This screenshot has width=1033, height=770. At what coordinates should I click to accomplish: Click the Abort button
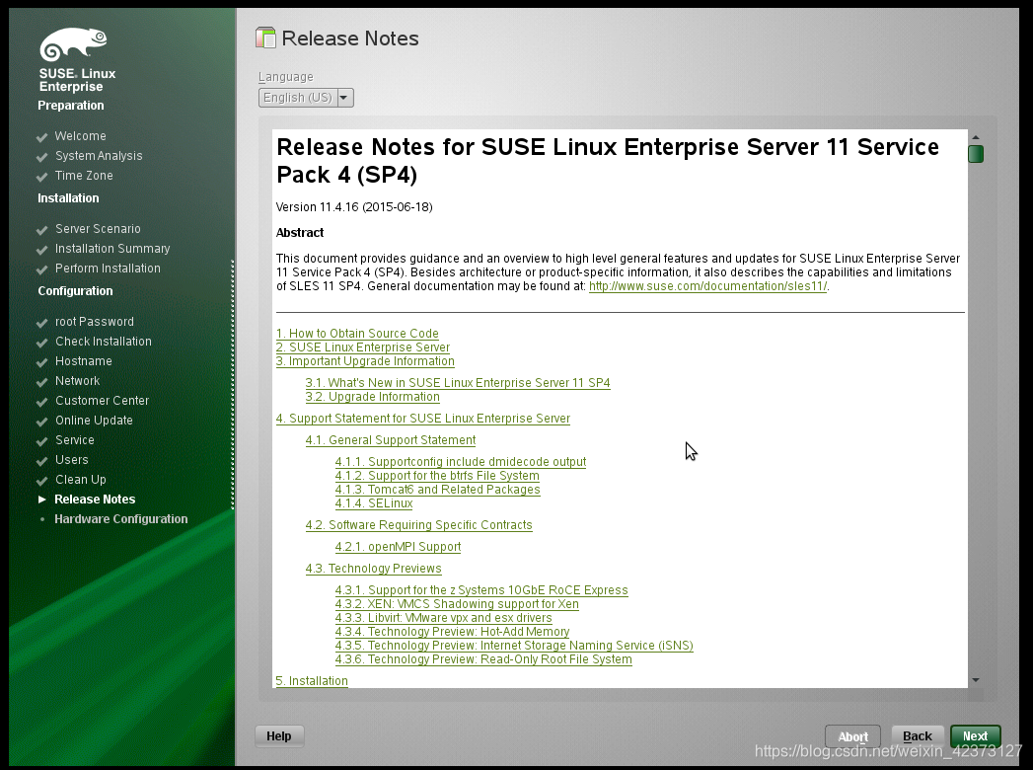[852, 736]
